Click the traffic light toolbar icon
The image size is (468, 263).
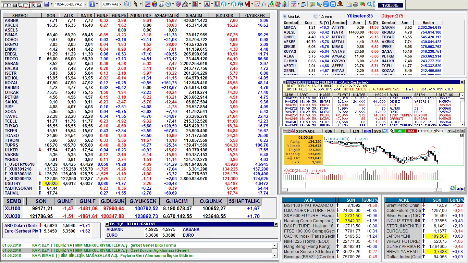click(x=284, y=4)
